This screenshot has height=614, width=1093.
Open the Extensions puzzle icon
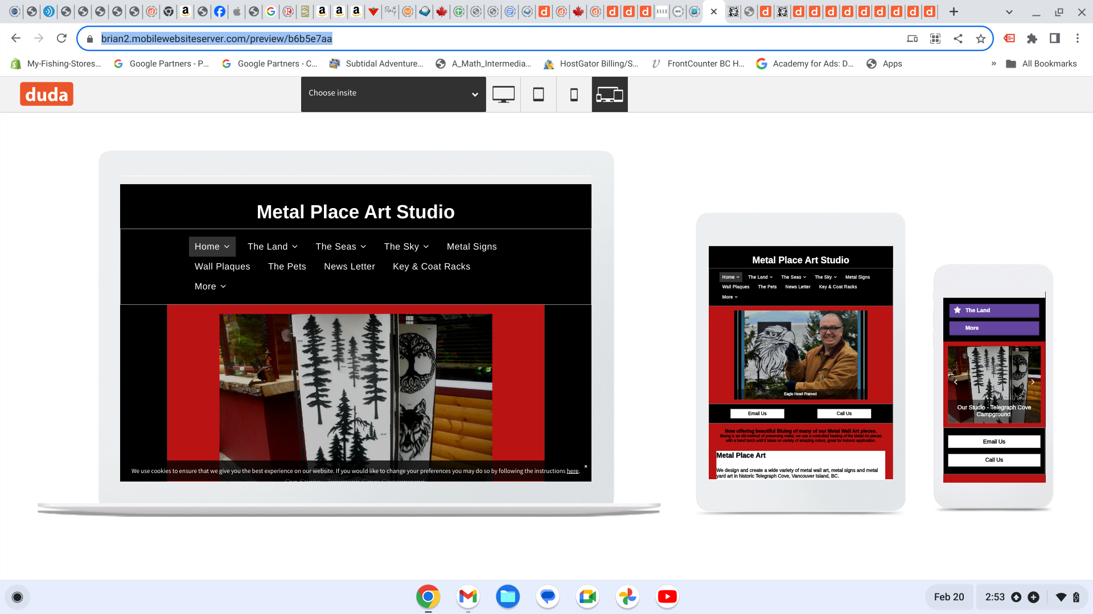pos(1032,39)
